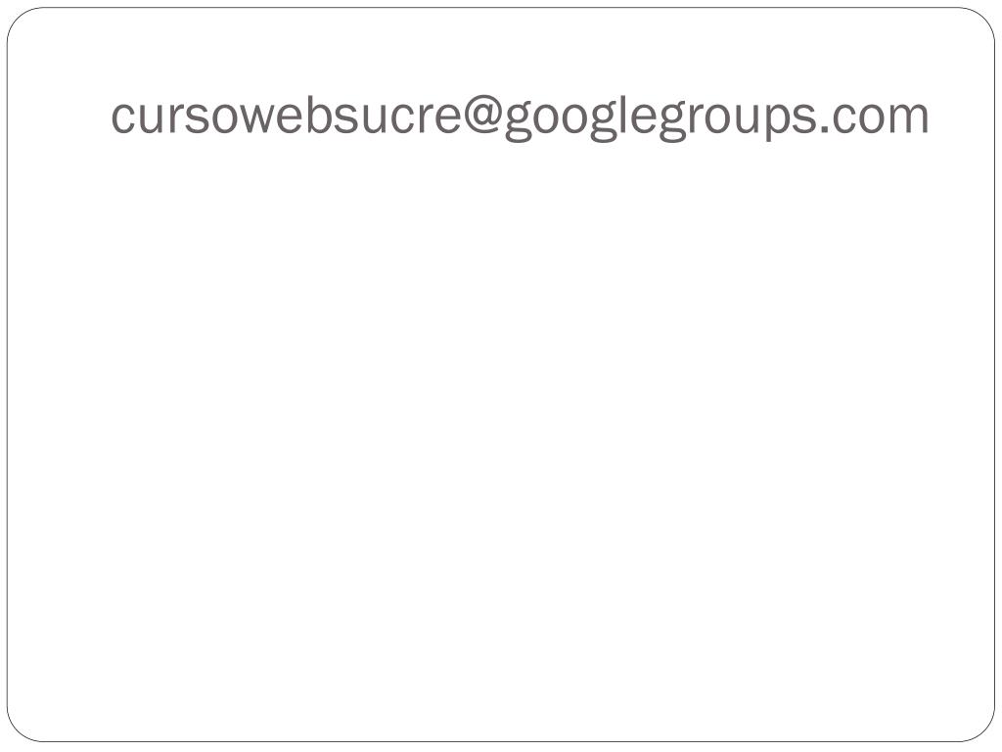Image resolution: width=1002 pixels, height=752 pixels.
Task: Click the cursowebsucre@googlegroups.com email address
Action: pyautogui.click(x=520, y=117)
